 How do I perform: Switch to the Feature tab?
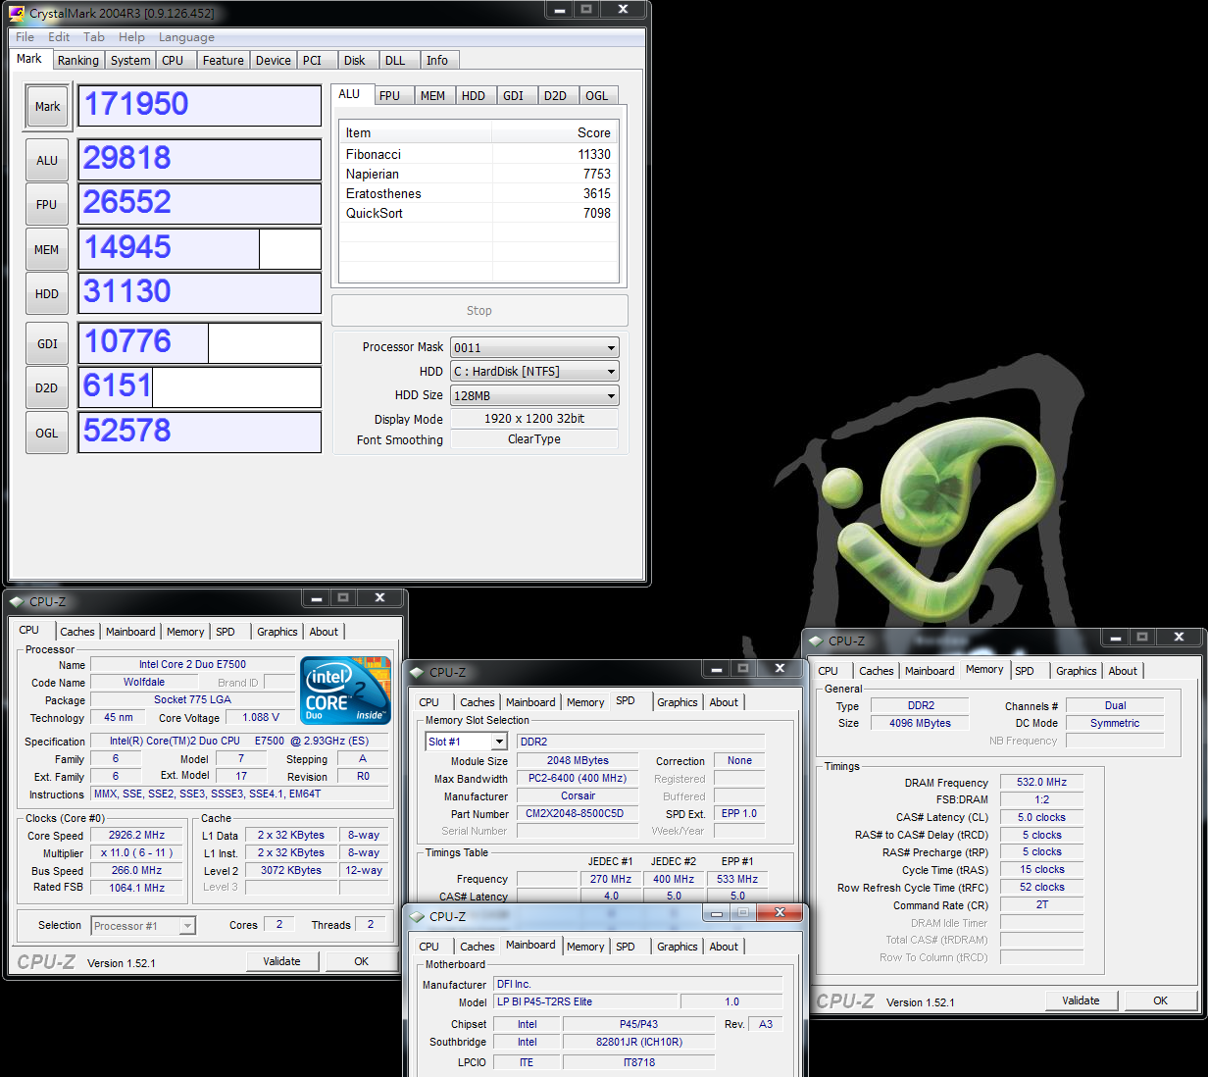coord(223,61)
